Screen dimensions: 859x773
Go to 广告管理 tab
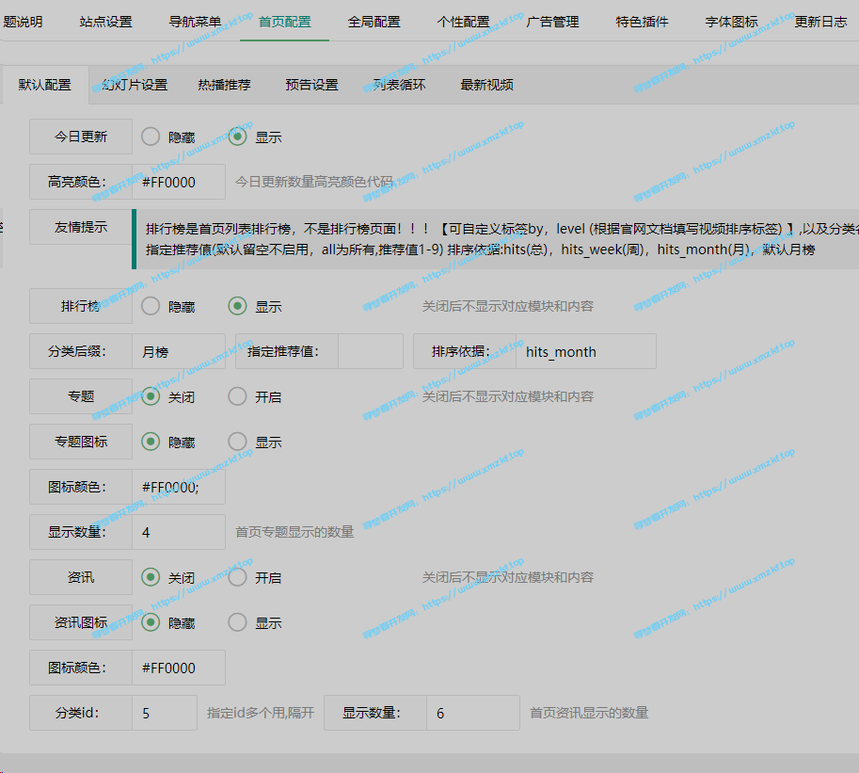click(x=552, y=22)
